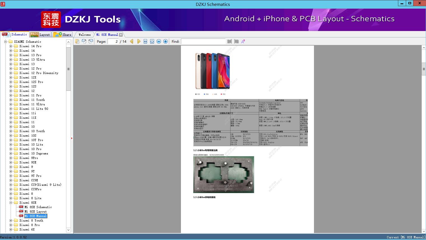Collapse the XIAOMI Schematic root node
Image resolution: width=426 pixels, height=240 pixels.
pyautogui.click(x=5, y=42)
